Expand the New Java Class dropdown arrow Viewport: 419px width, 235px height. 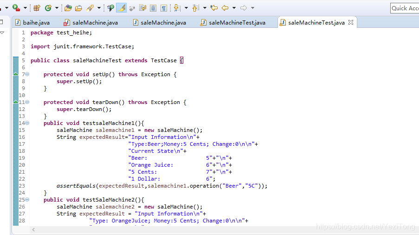[x=57, y=8]
